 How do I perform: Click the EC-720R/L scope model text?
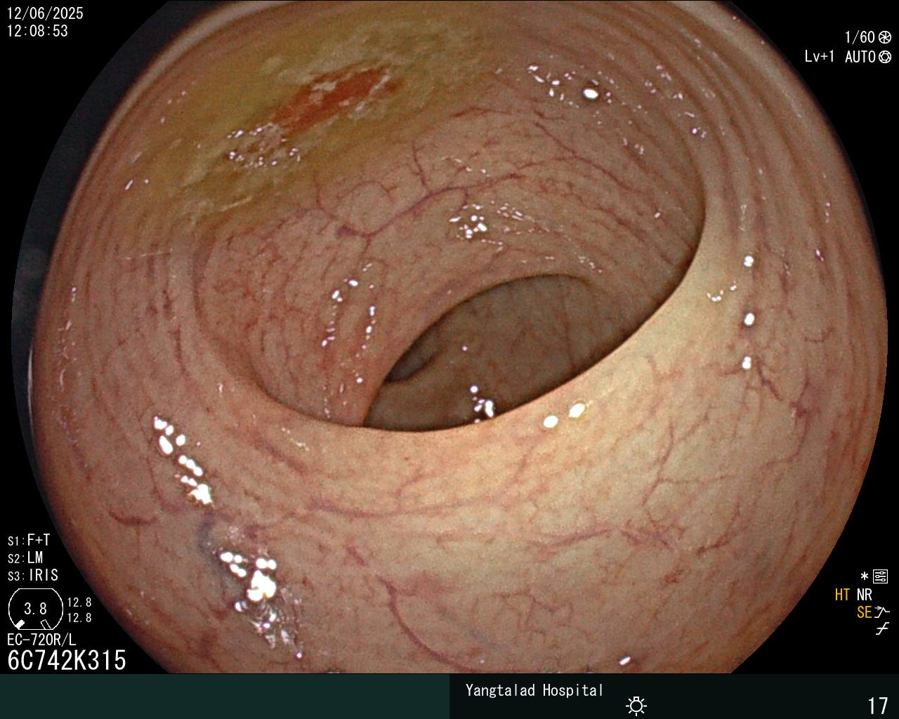click(x=41, y=640)
